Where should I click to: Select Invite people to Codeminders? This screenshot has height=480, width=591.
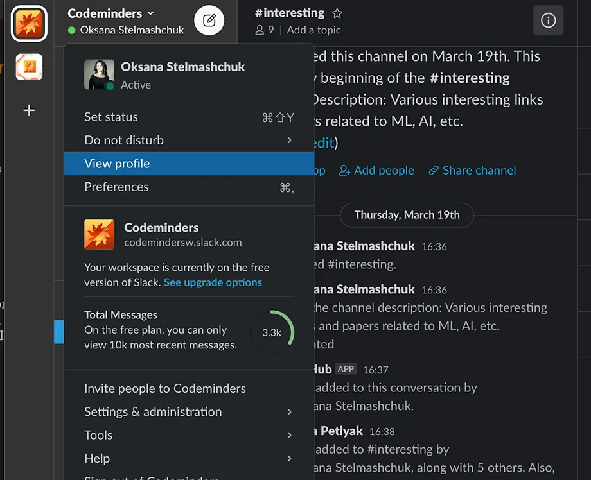click(x=165, y=388)
